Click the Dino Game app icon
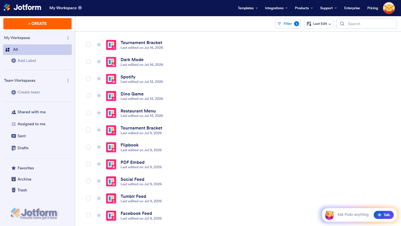 (x=111, y=96)
